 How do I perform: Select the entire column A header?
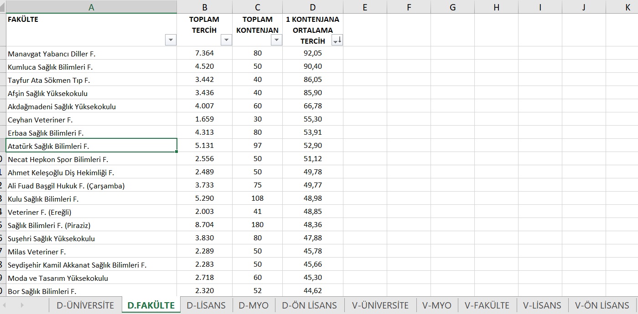pyautogui.click(x=91, y=7)
